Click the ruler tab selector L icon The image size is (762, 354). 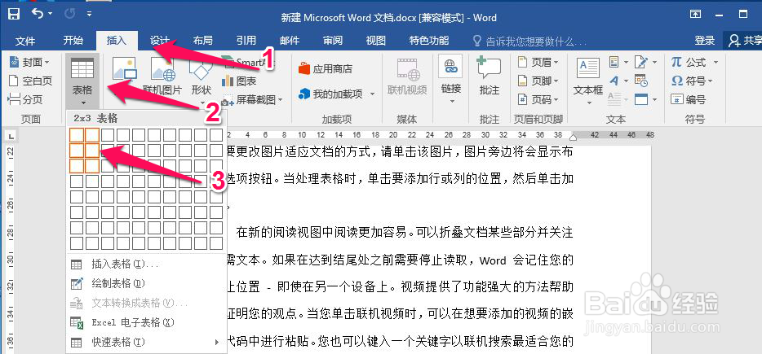pos(11,135)
